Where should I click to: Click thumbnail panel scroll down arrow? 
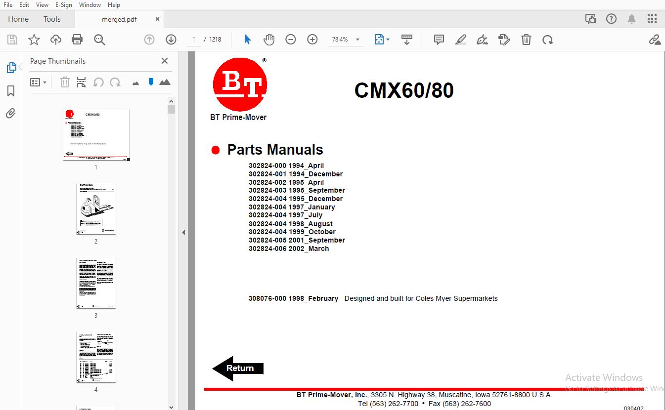(171, 407)
